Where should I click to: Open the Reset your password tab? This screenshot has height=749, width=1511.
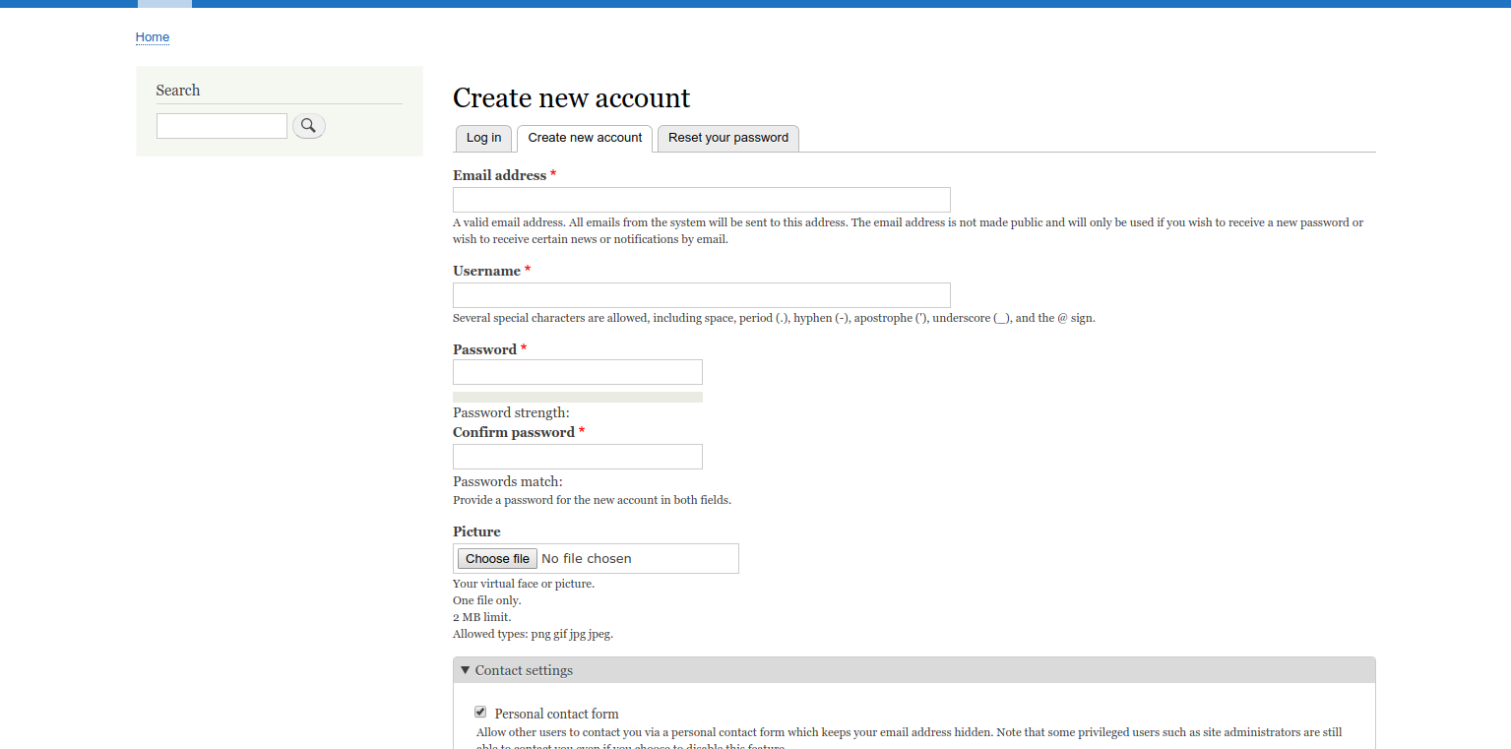coord(727,138)
